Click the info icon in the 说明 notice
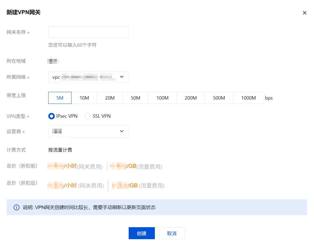Screen dimensions: 314x244 pos(17,207)
